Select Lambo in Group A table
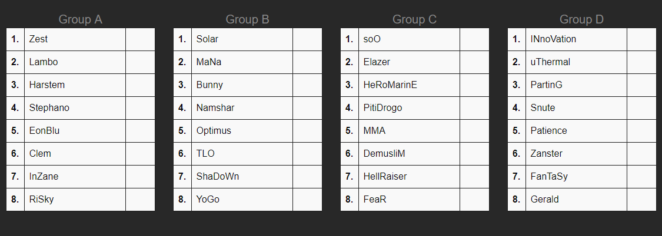 click(x=44, y=62)
